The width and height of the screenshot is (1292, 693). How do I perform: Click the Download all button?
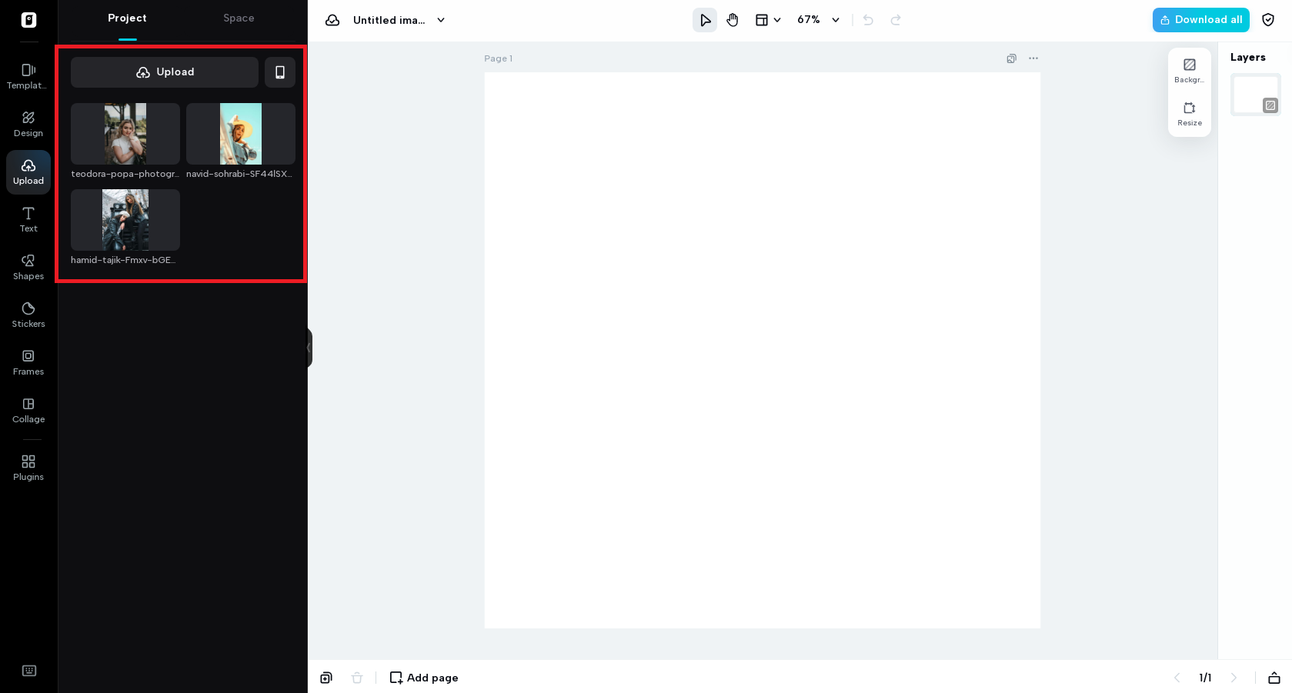(1200, 20)
